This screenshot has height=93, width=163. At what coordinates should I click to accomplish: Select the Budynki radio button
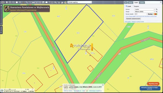click(133, 6)
